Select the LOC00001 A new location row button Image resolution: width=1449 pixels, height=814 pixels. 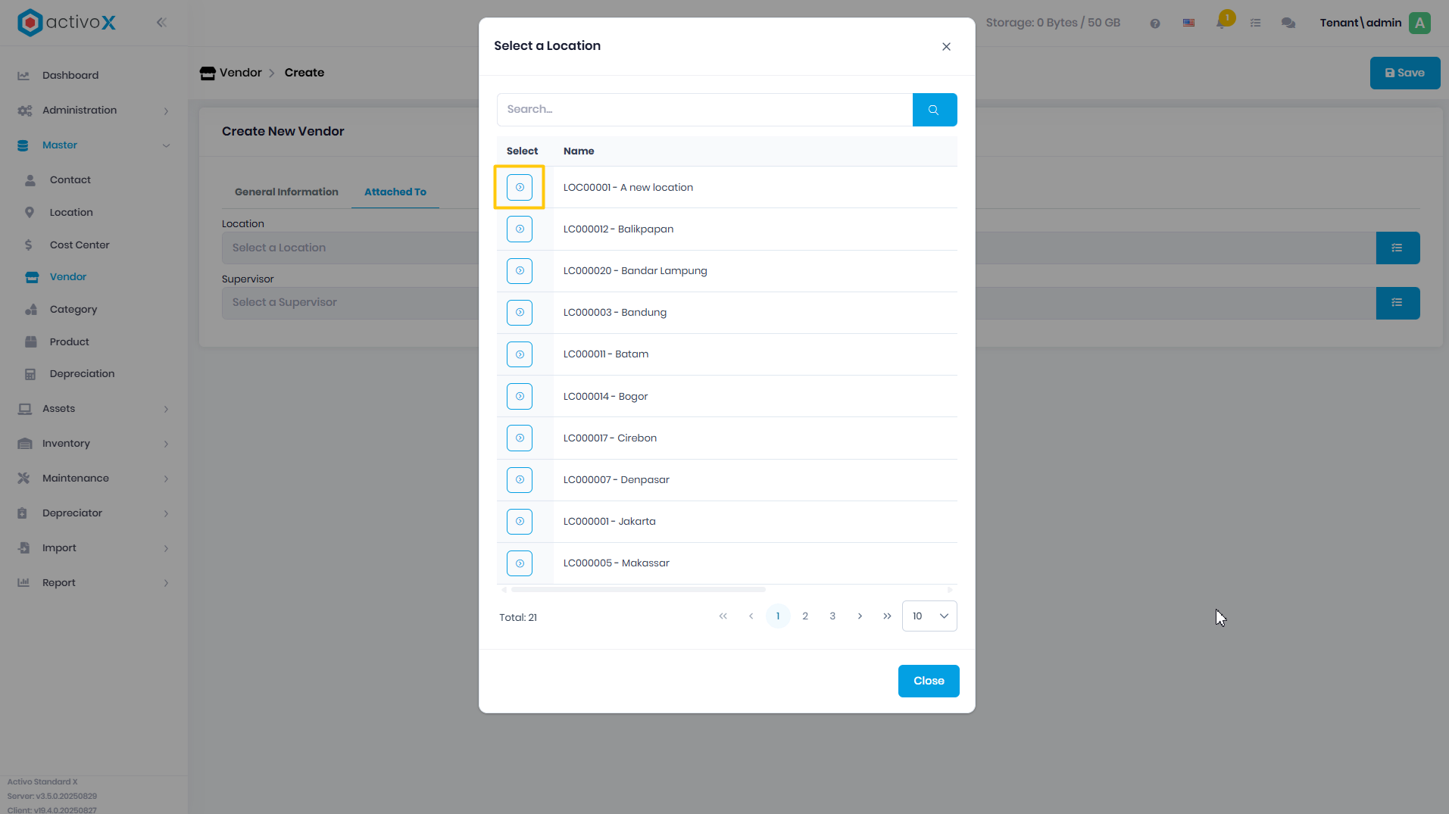(x=520, y=187)
